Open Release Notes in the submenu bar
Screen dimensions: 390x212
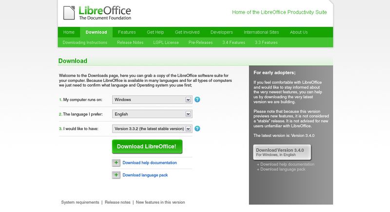[x=130, y=42]
